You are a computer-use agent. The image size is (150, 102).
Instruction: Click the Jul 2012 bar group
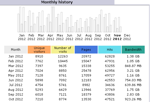tap(79, 25)
